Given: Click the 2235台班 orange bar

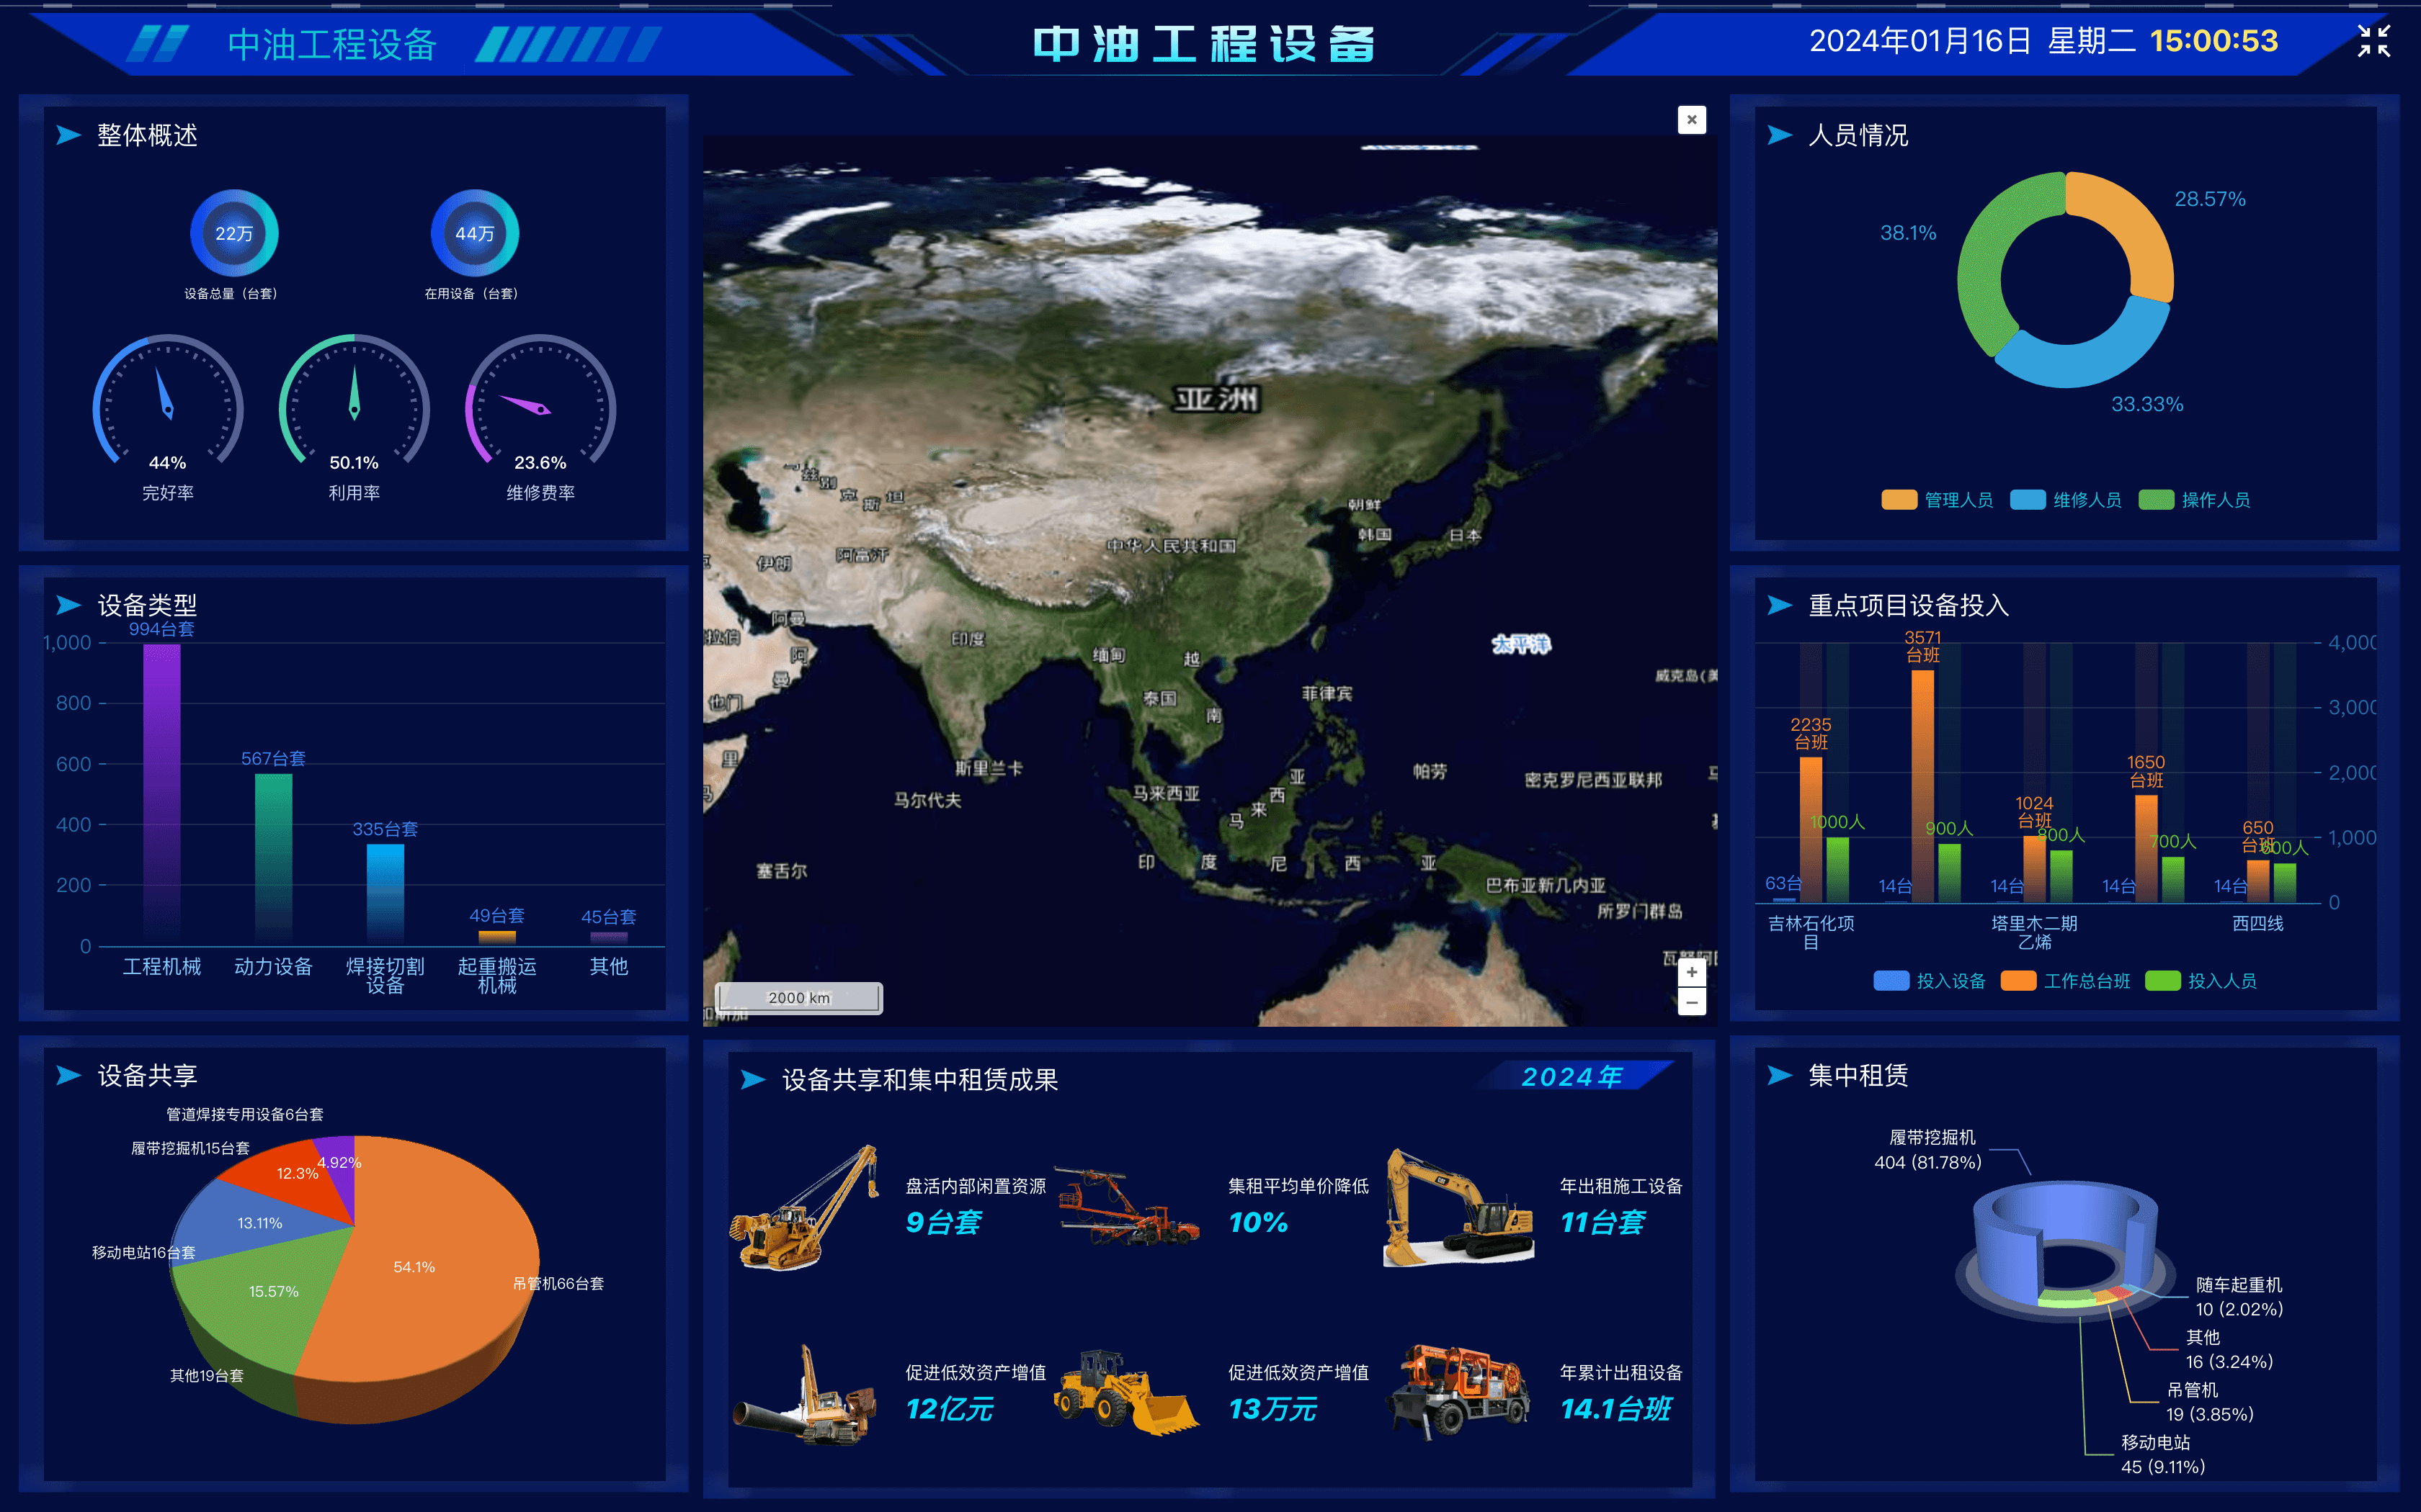Looking at the screenshot, I should [x=1811, y=829].
